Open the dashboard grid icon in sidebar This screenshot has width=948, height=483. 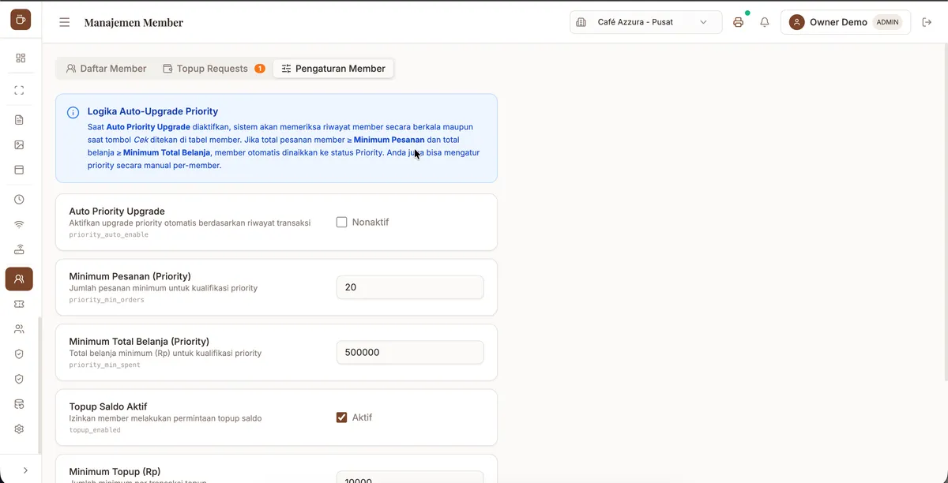point(20,58)
